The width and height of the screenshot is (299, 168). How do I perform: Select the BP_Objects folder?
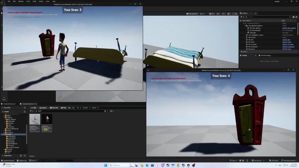tap(12, 120)
